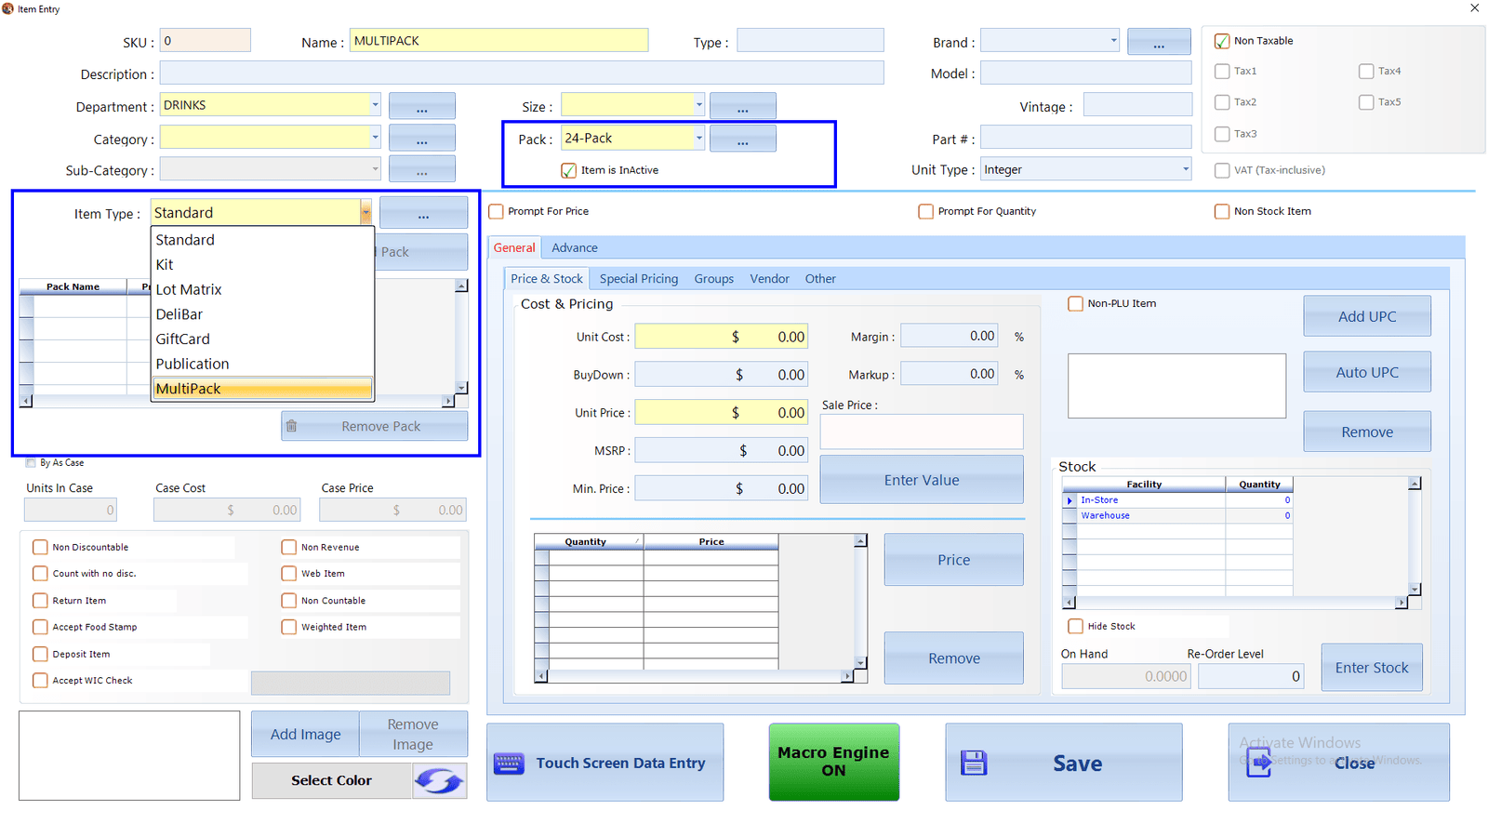Open the Price & Stock tab
The width and height of the screenshot is (1488, 837).
coord(547,278)
